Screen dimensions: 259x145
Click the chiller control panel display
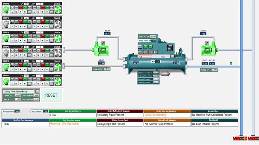170,48
